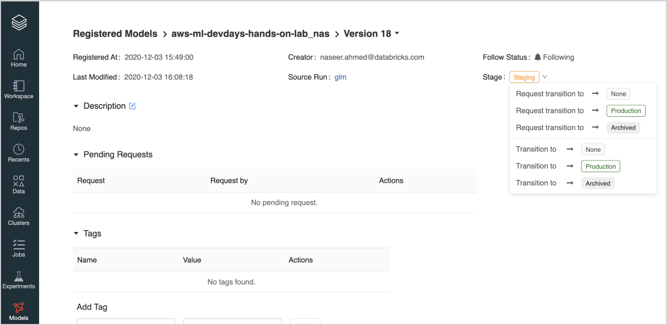This screenshot has width=667, height=325.
Task: Open the glm source run link
Action: [340, 77]
